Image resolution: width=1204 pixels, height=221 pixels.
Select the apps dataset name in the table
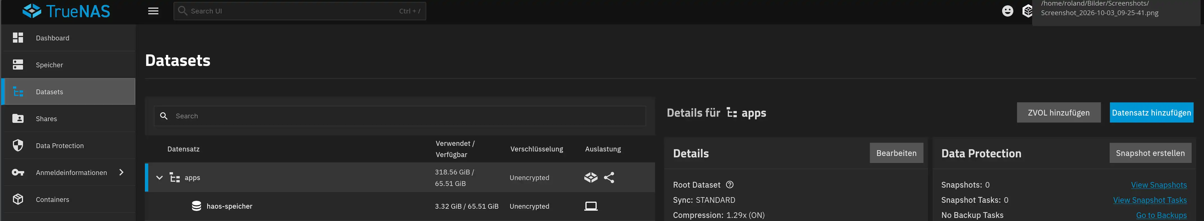pyautogui.click(x=192, y=178)
